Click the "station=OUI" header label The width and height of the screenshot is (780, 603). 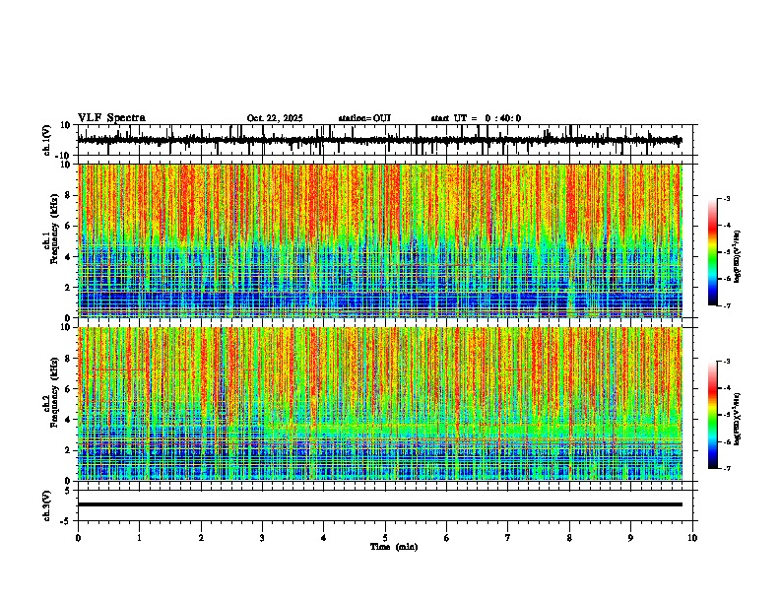364,118
